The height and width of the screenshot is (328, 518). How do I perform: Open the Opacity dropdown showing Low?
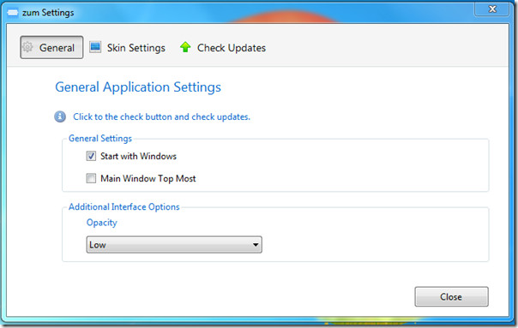tap(174, 245)
